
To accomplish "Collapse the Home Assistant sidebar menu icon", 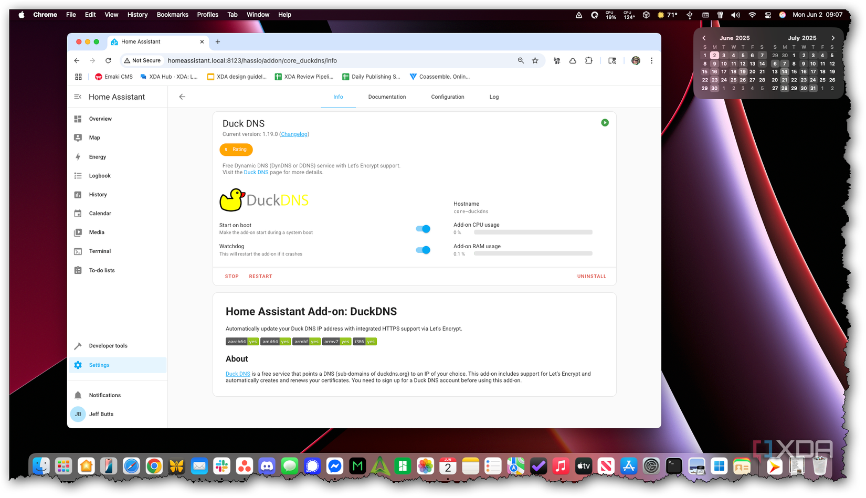I will coord(78,97).
